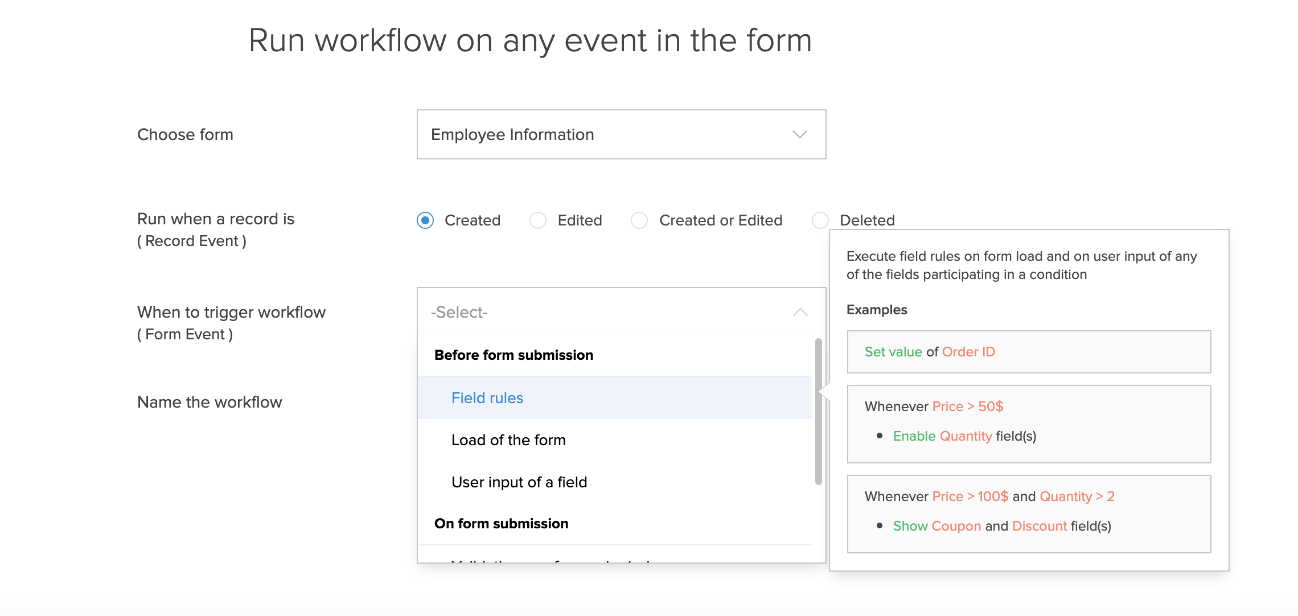Choose Field rules from the list

(x=487, y=398)
